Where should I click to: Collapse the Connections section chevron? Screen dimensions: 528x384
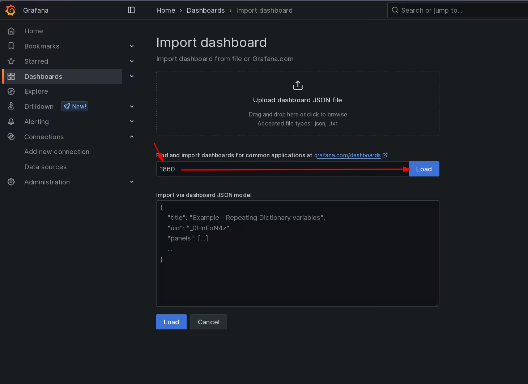(x=132, y=137)
